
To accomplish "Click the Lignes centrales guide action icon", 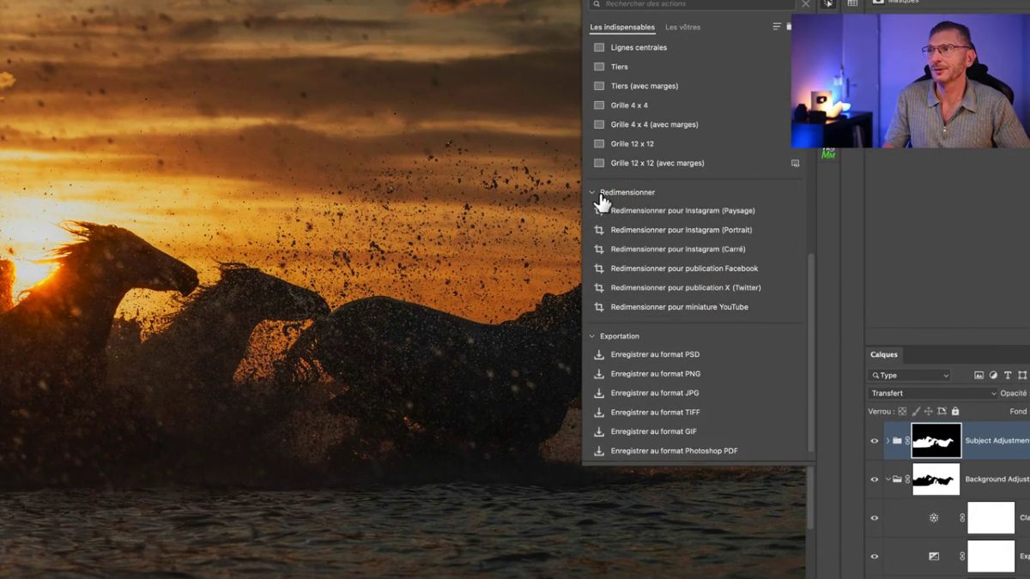I will coord(599,47).
